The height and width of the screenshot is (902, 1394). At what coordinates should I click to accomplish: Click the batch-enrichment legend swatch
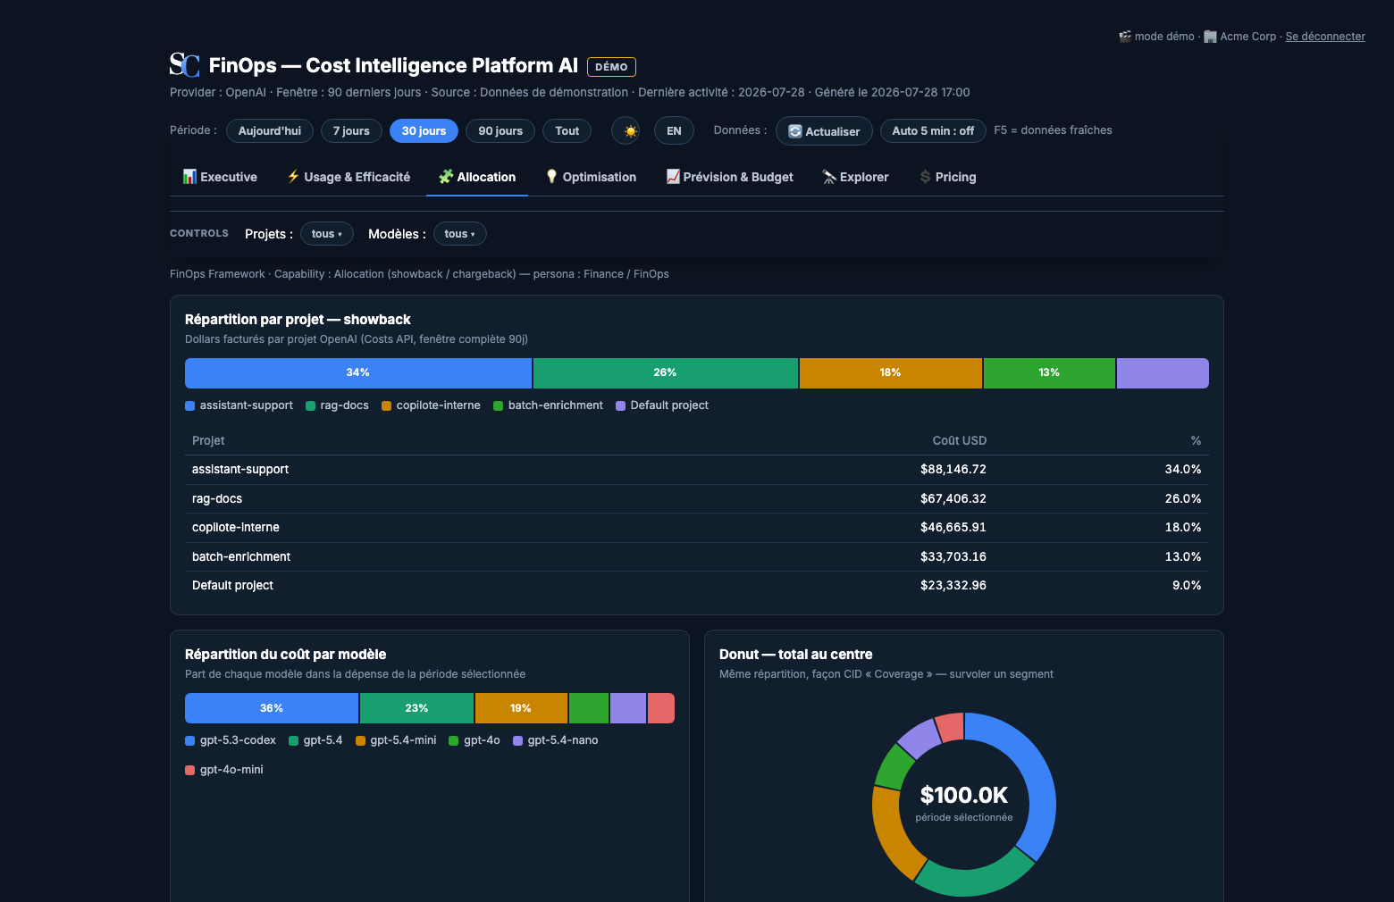[498, 405]
